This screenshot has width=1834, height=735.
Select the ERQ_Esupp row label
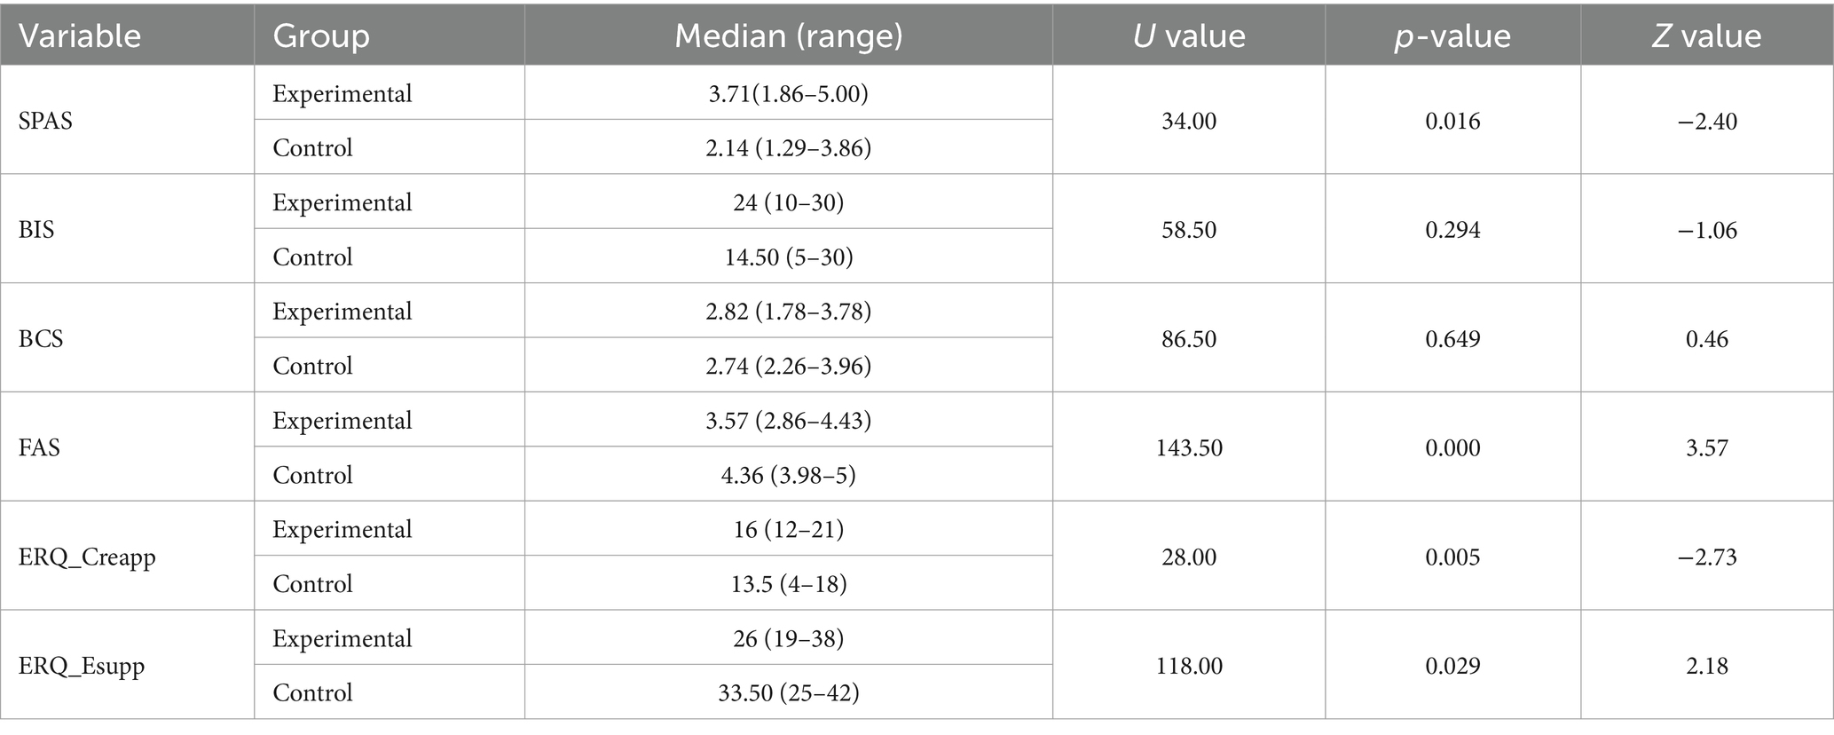click(82, 667)
